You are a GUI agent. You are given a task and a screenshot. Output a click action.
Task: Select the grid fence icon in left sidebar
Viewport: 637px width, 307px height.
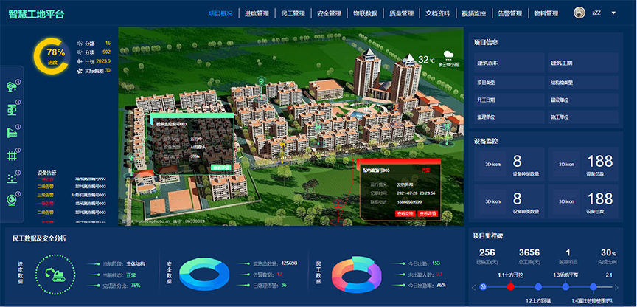12,155
